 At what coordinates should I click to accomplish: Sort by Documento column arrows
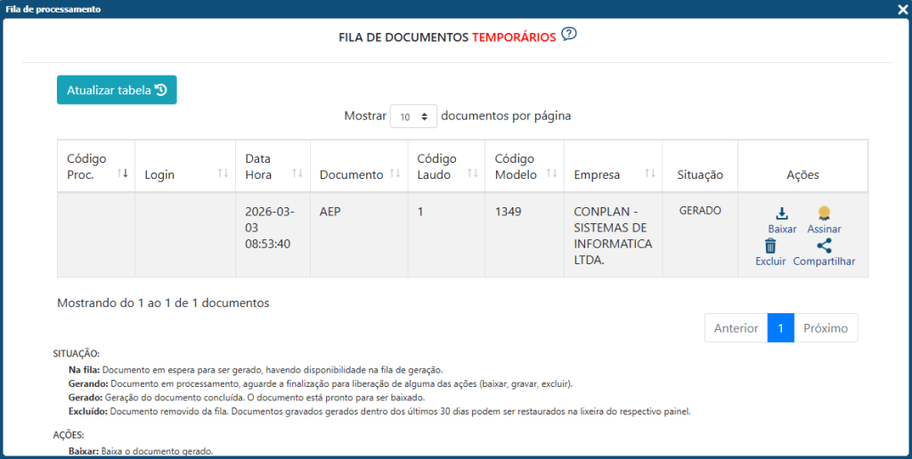[395, 173]
